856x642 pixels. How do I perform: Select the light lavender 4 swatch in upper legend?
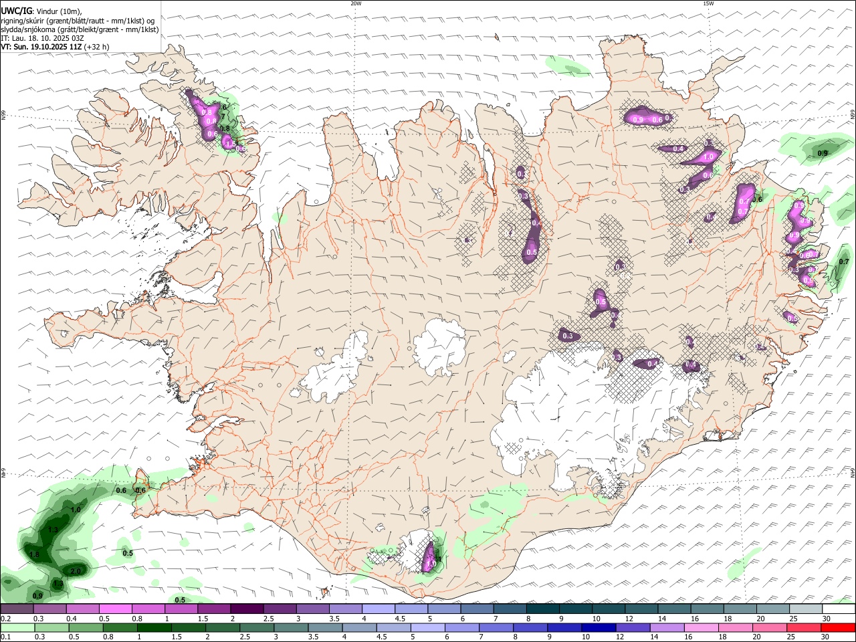(x=379, y=609)
